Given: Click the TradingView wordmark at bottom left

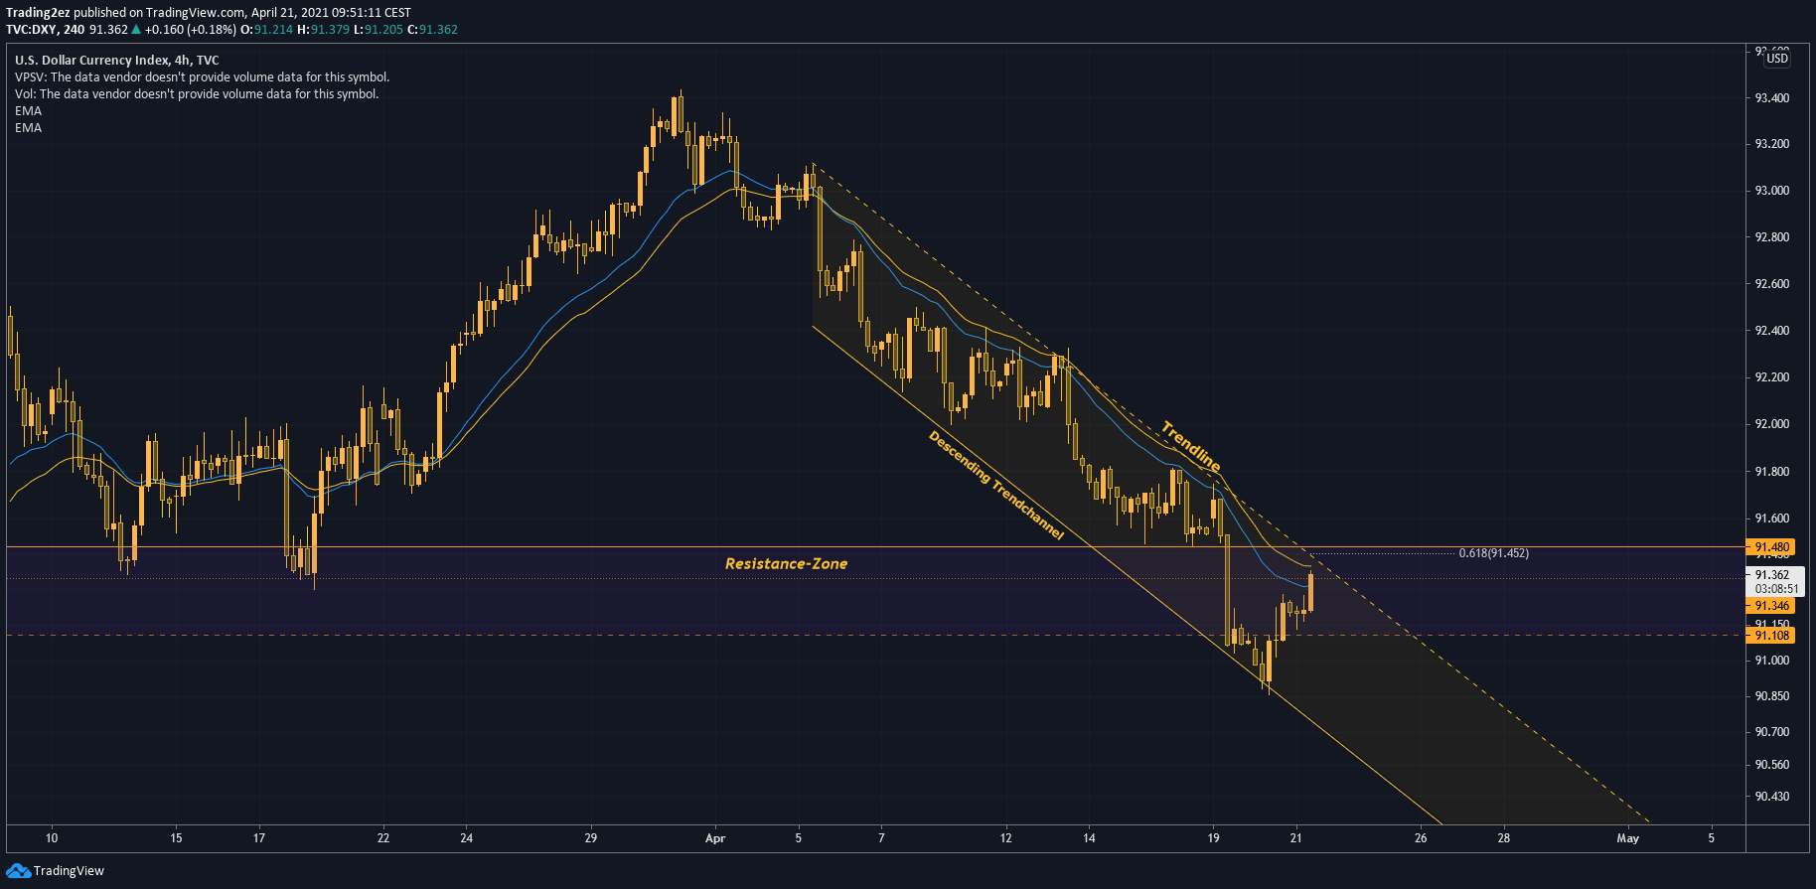Looking at the screenshot, I should click(69, 871).
